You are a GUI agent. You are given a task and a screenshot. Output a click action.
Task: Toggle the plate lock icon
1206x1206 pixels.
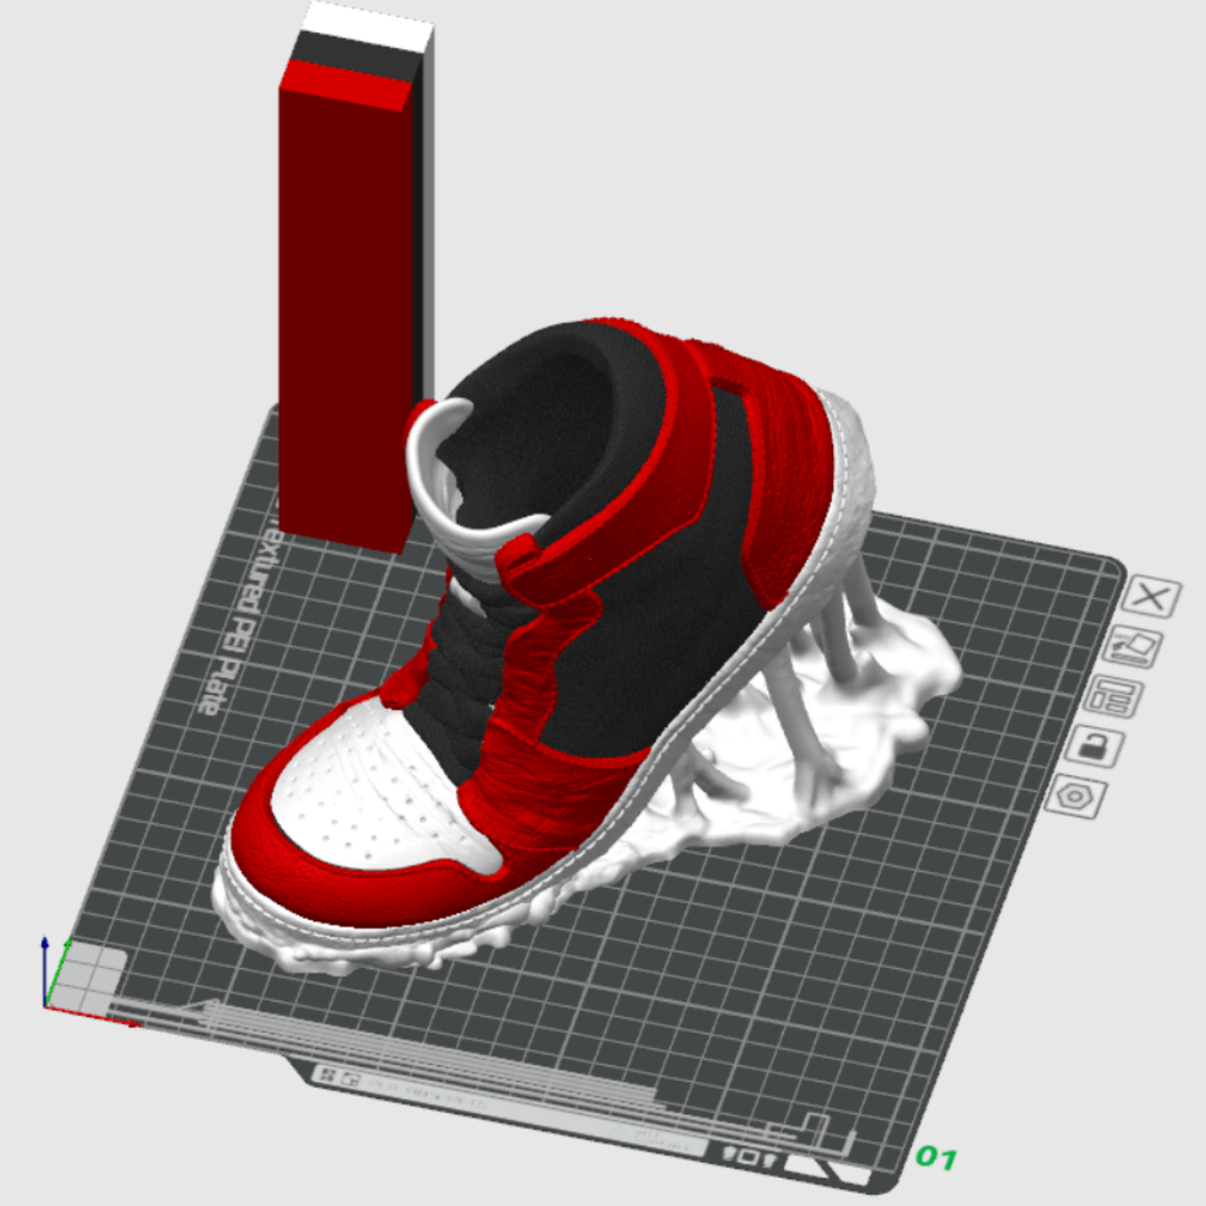tap(1093, 745)
